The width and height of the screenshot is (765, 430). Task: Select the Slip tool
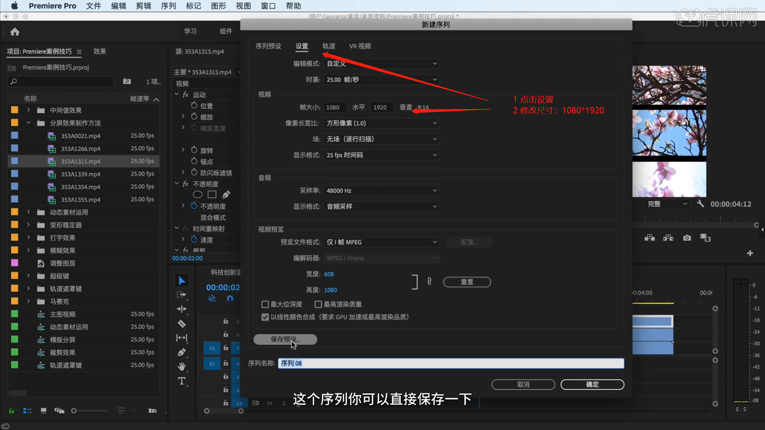click(x=182, y=338)
